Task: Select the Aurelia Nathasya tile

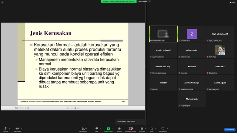Action: [192, 83]
